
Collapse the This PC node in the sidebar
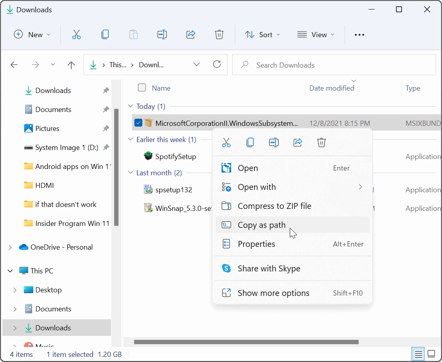pyautogui.click(x=10, y=271)
